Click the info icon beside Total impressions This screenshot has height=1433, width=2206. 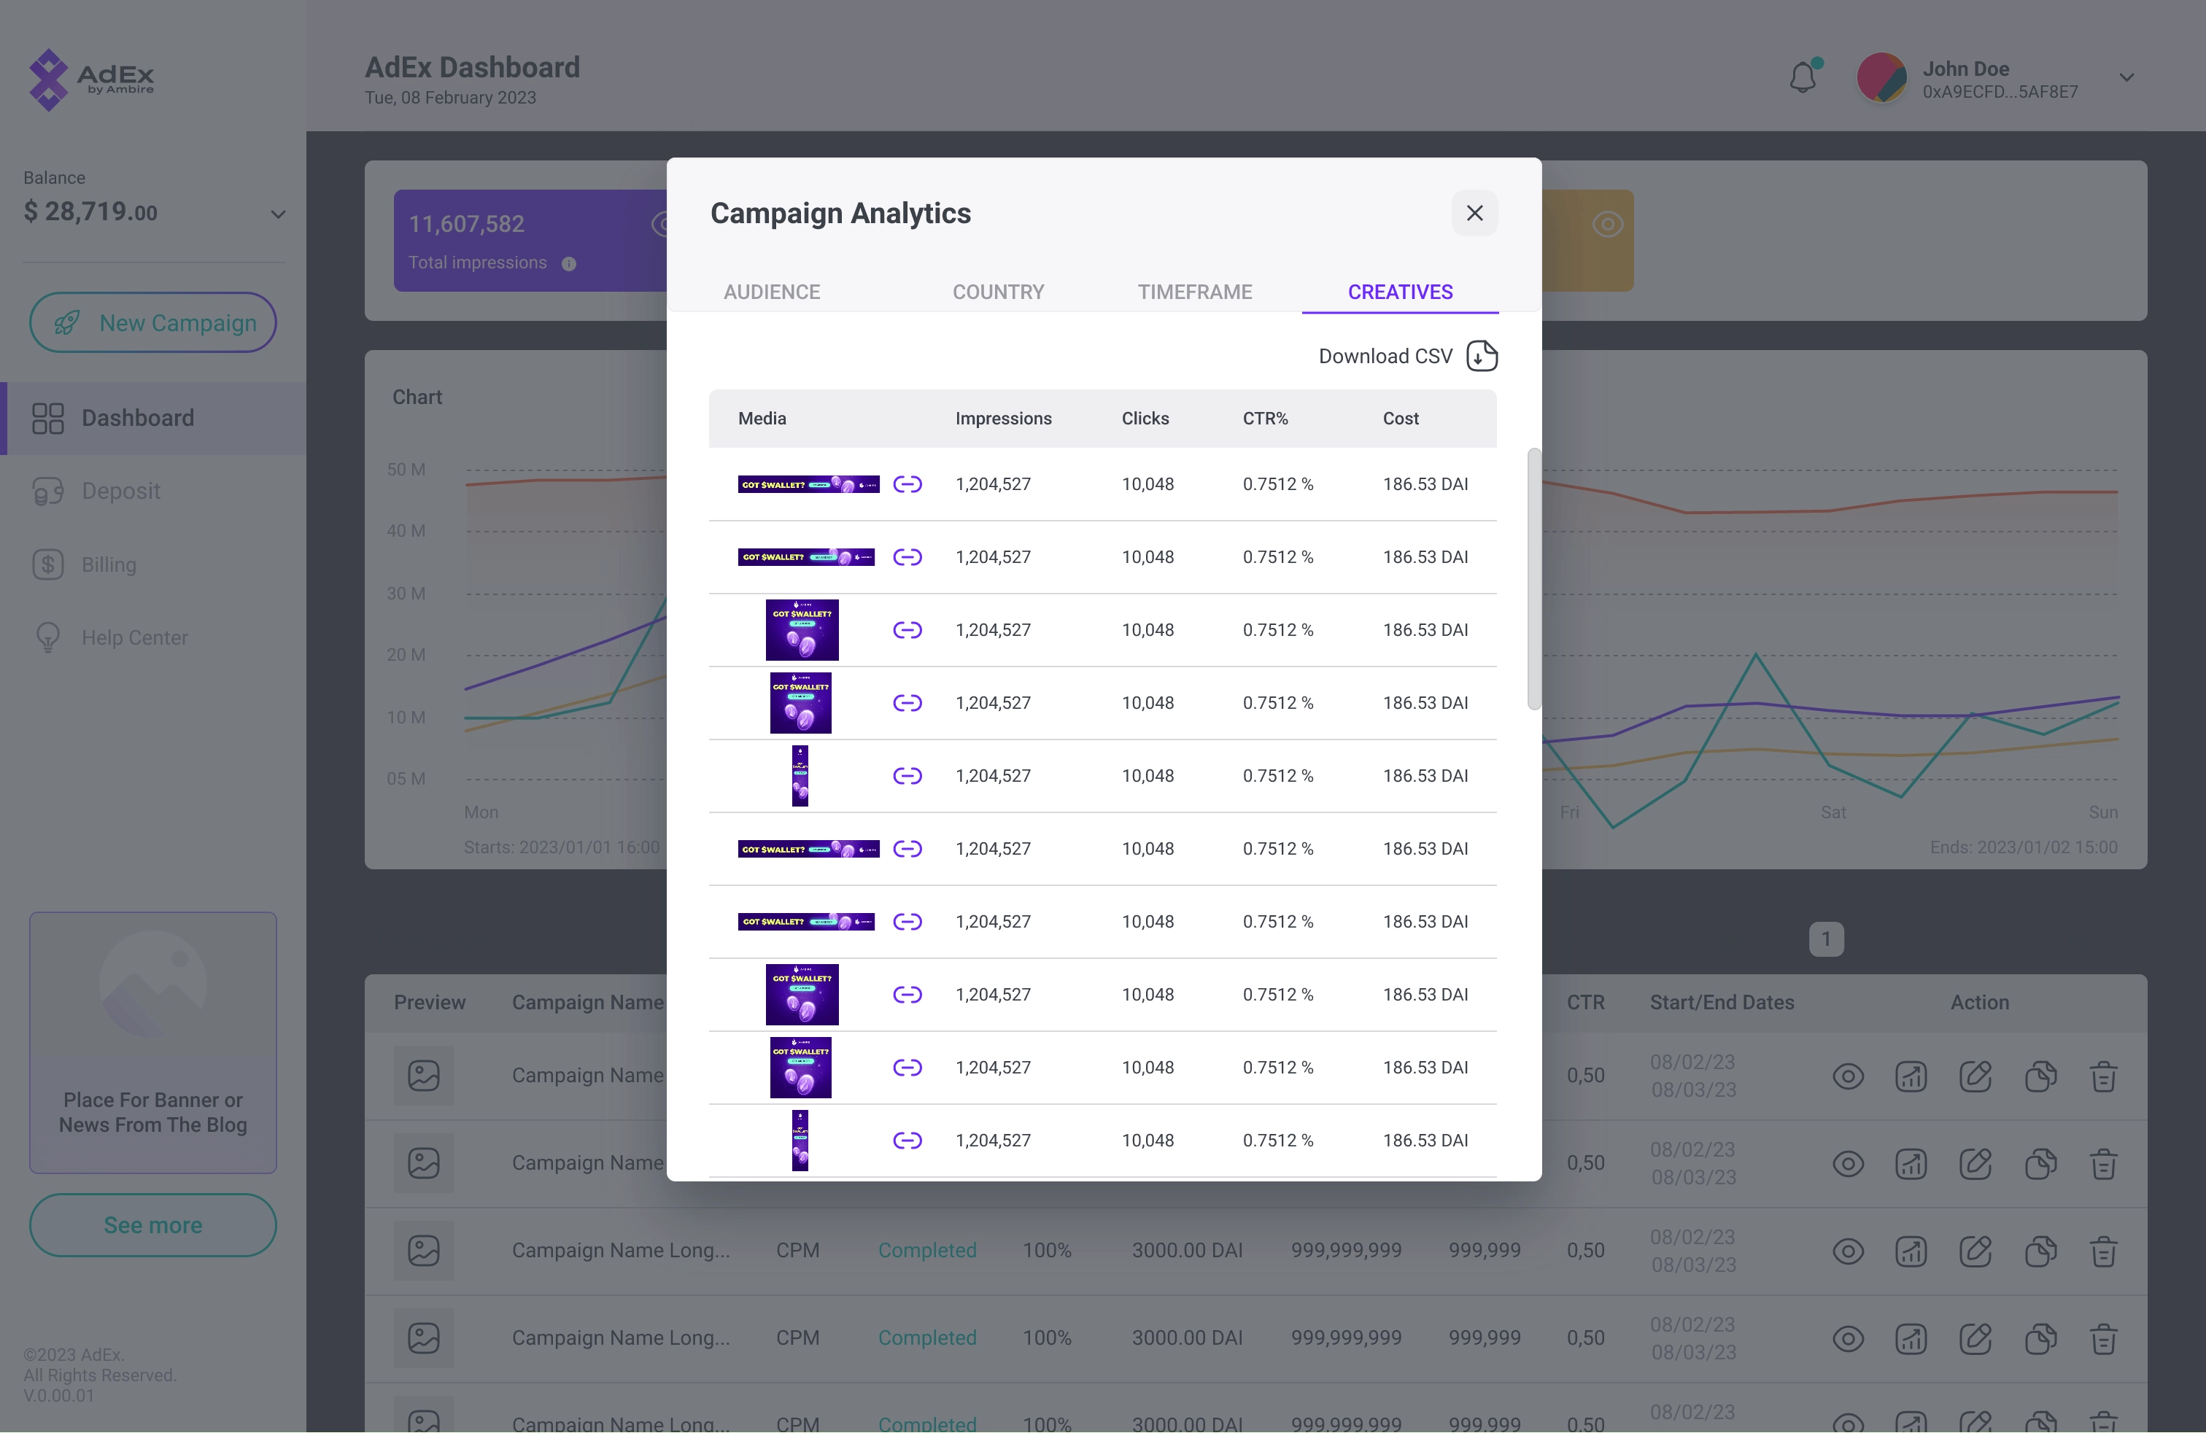click(568, 264)
